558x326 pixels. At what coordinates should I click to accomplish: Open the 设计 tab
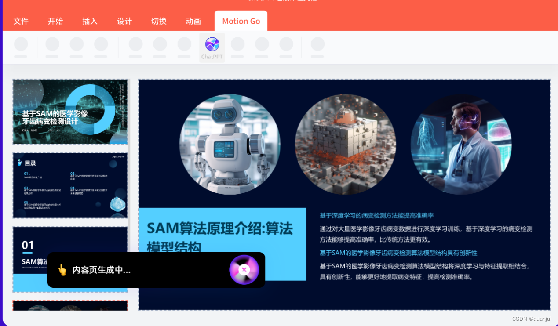click(124, 21)
